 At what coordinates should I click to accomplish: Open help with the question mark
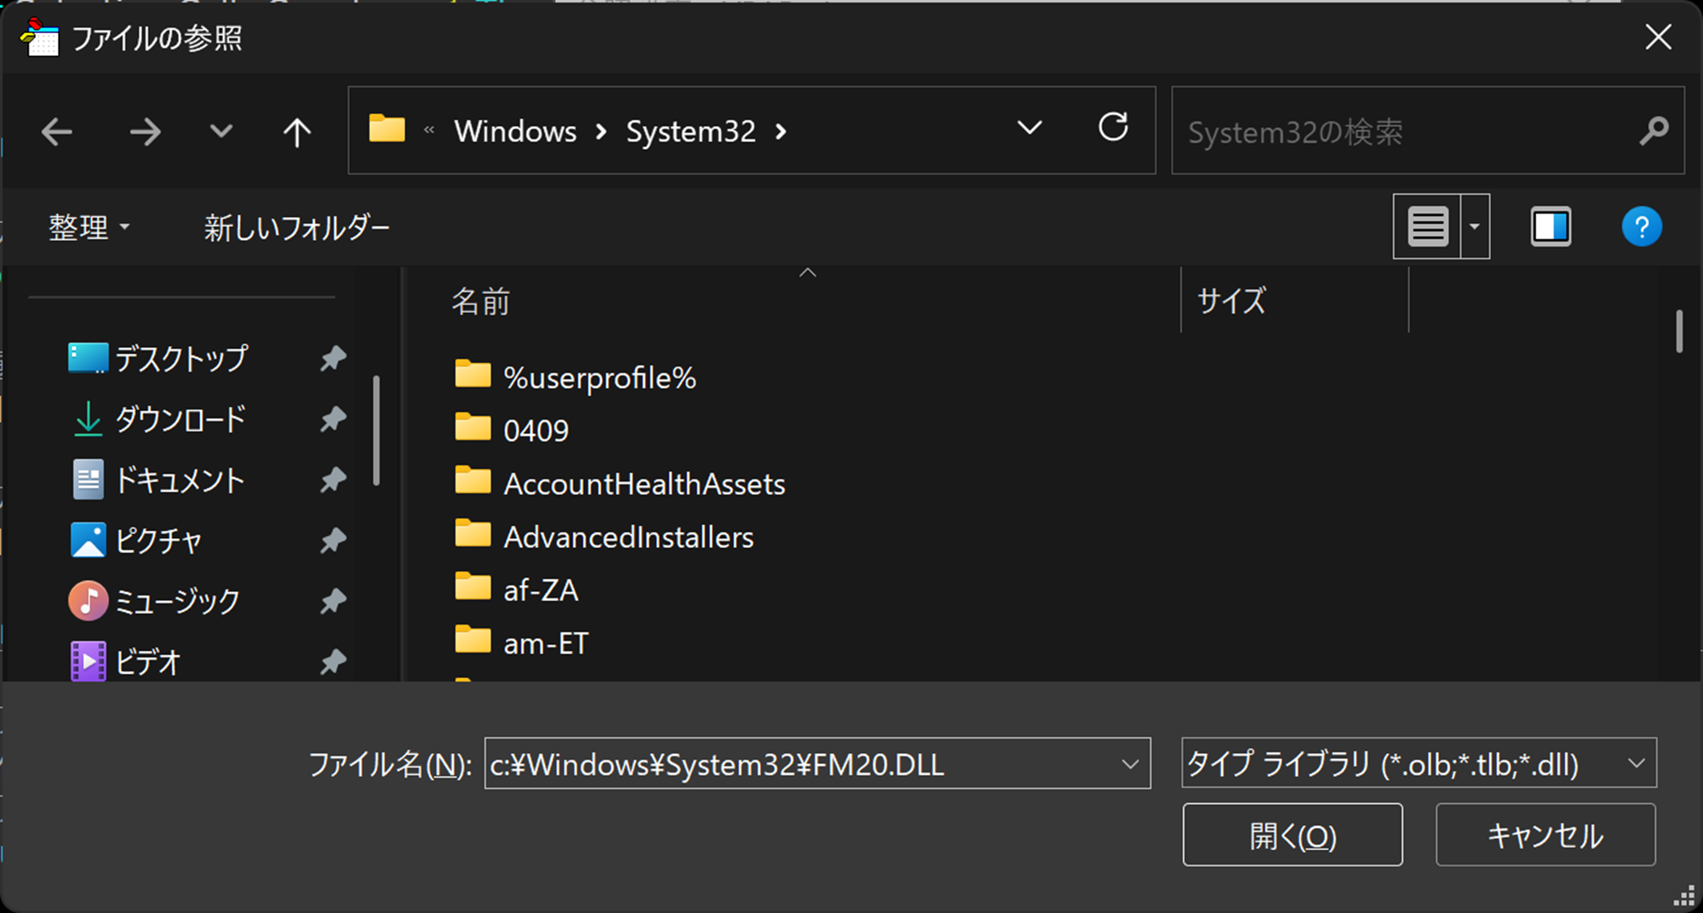click(1642, 227)
